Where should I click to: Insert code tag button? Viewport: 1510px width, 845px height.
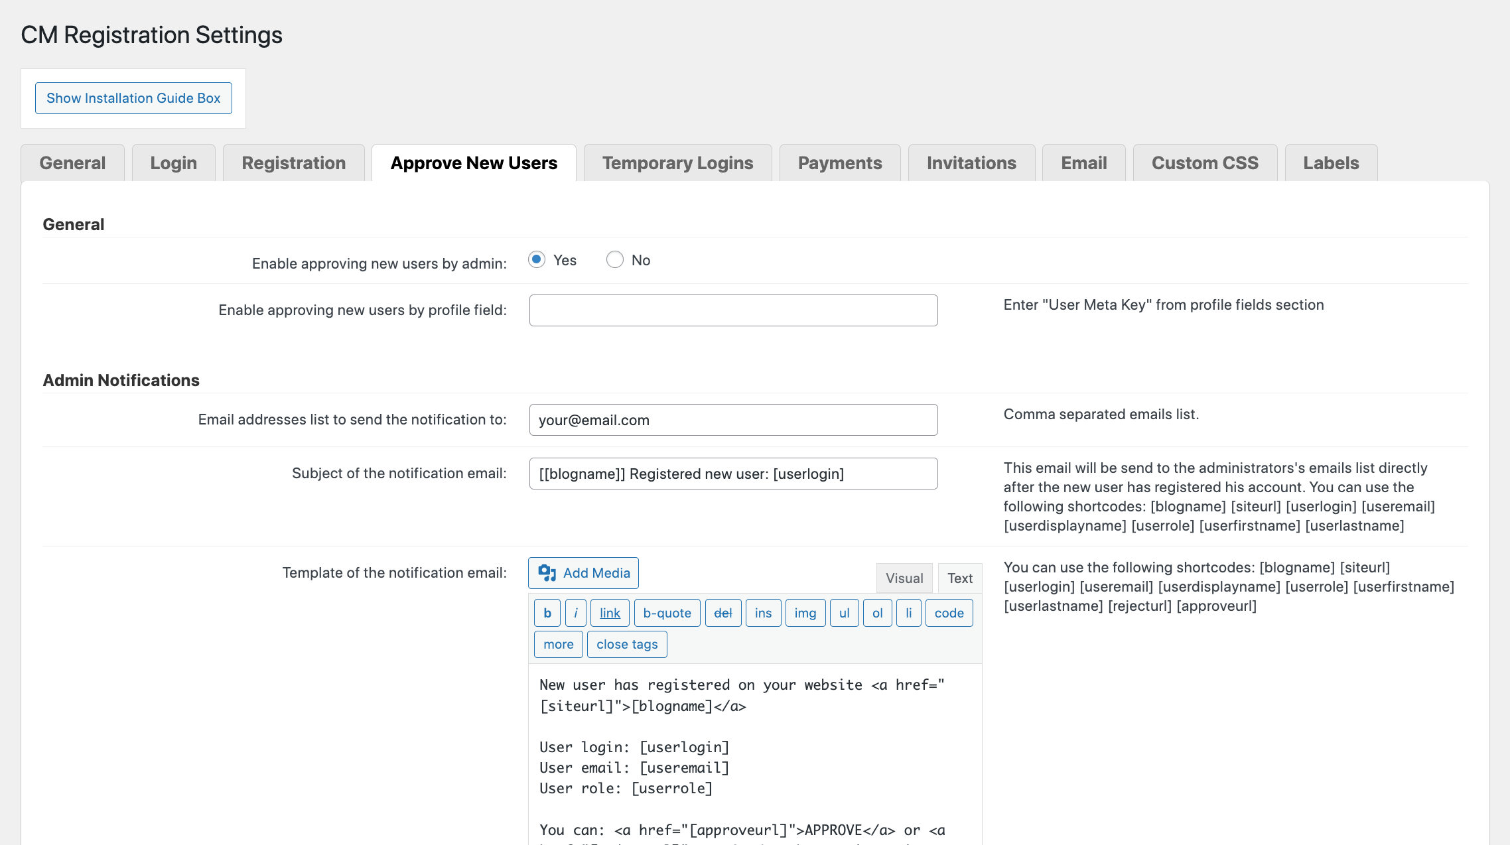(x=949, y=613)
